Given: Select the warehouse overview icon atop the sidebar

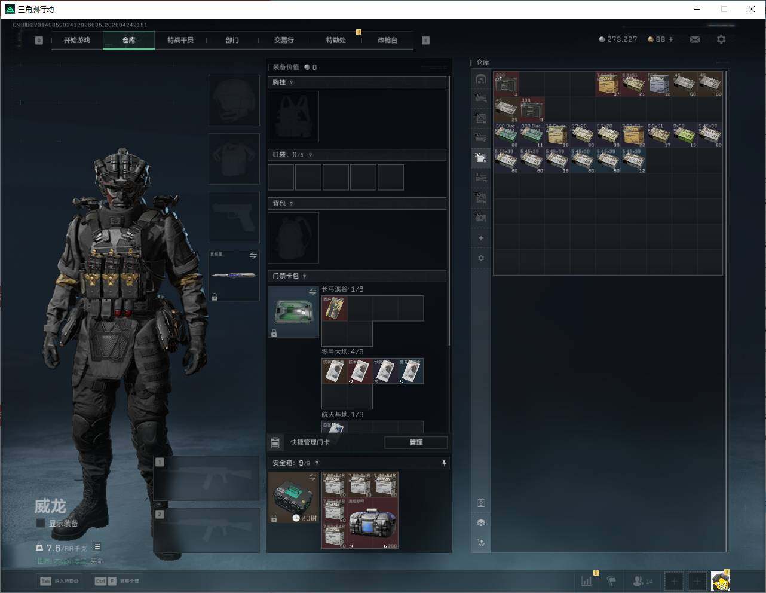Looking at the screenshot, I should click(481, 79).
